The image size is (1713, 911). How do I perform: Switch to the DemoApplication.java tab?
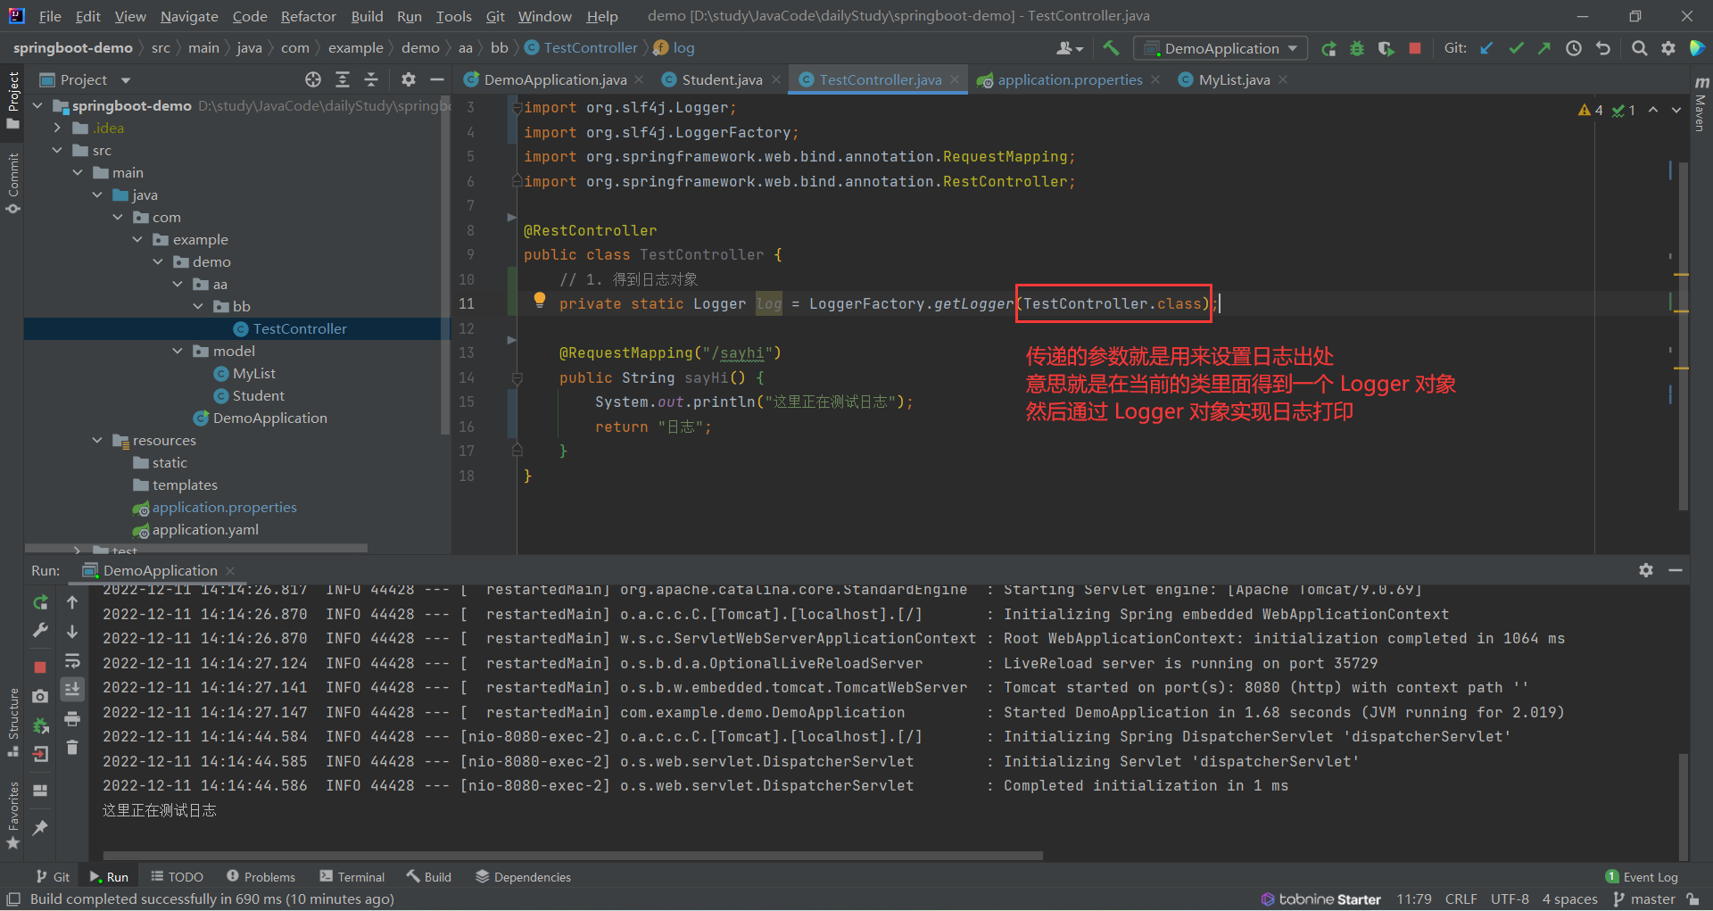[555, 80]
